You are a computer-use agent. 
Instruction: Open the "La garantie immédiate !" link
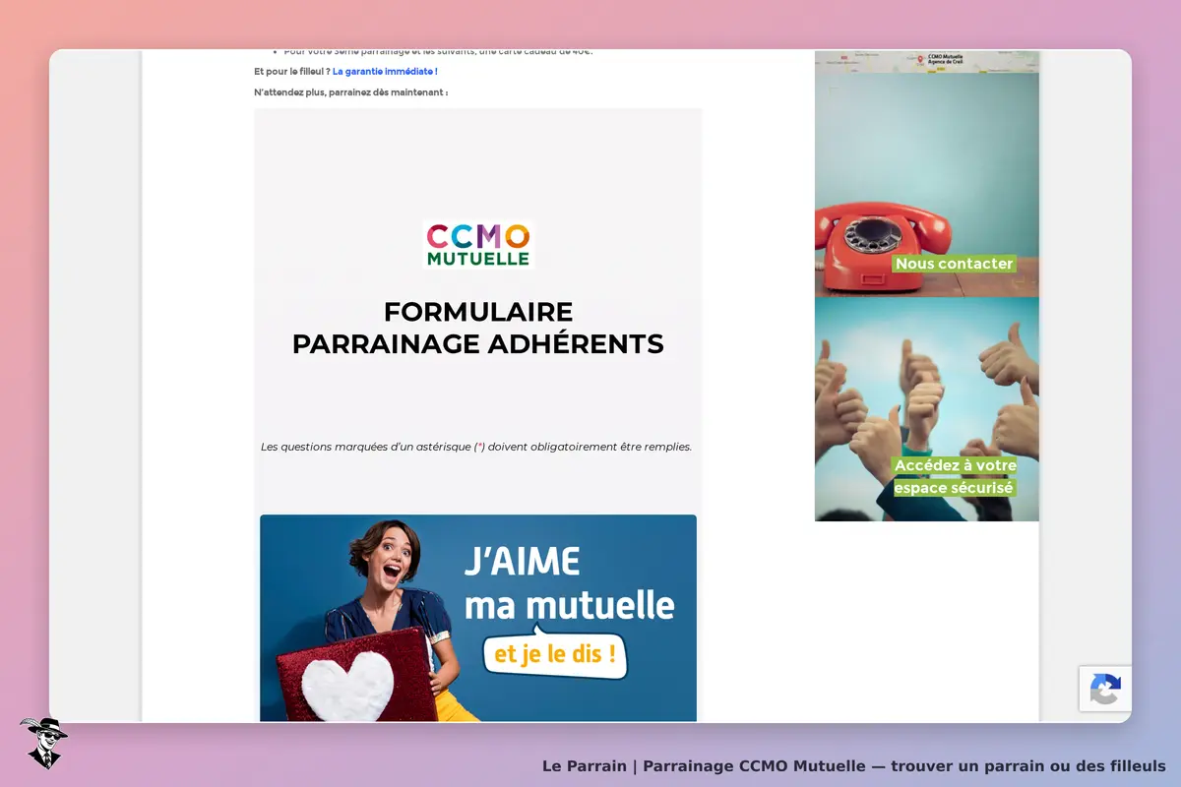(385, 72)
